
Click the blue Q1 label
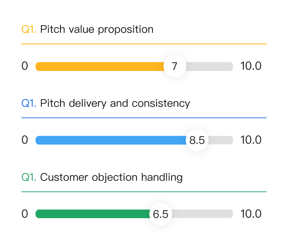(29, 103)
